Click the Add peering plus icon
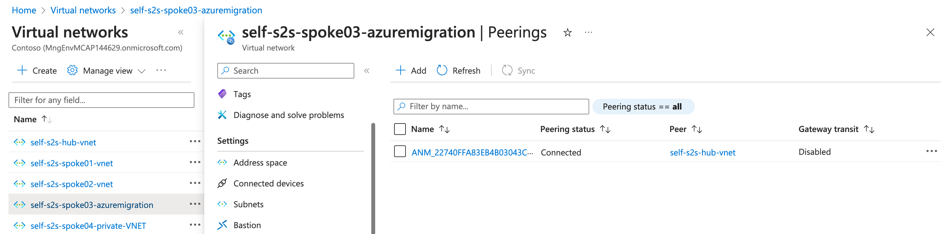The width and height of the screenshot is (951, 234). point(401,70)
